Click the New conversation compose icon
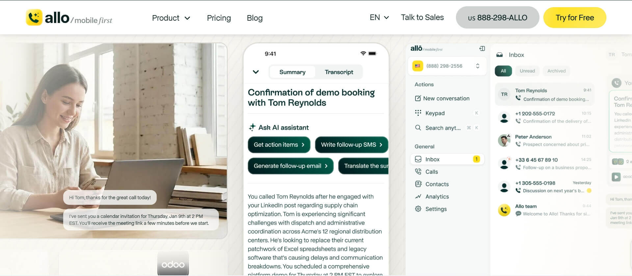This screenshot has height=276, width=632. tap(418, 98)
